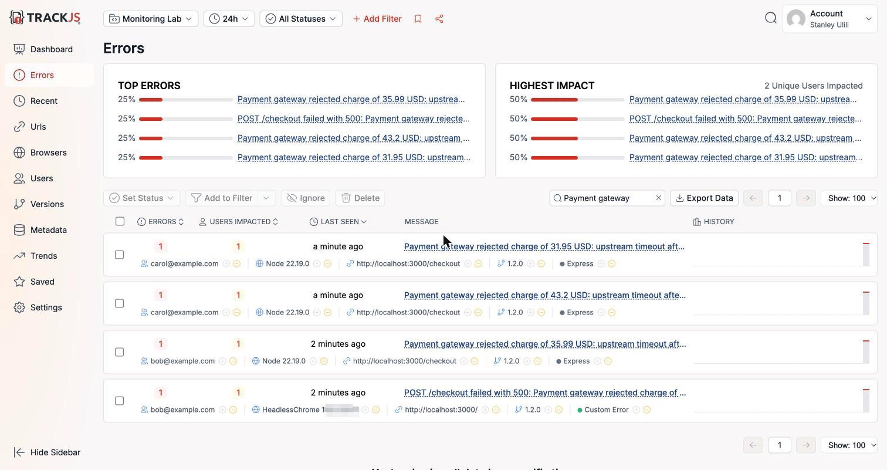Viewport: 887px width, 470px height.
Task: Clear the "Payment gateway" search text
Action: 658,198
